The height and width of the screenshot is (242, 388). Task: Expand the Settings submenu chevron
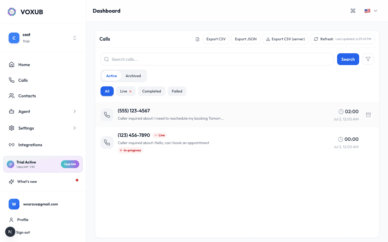pyautogui.click(x=75, y=128)
